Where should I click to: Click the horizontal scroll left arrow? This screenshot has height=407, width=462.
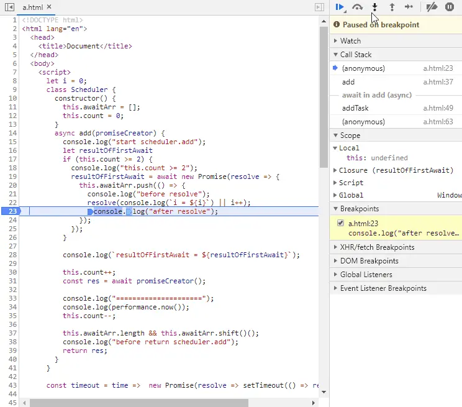coord(24,403)
